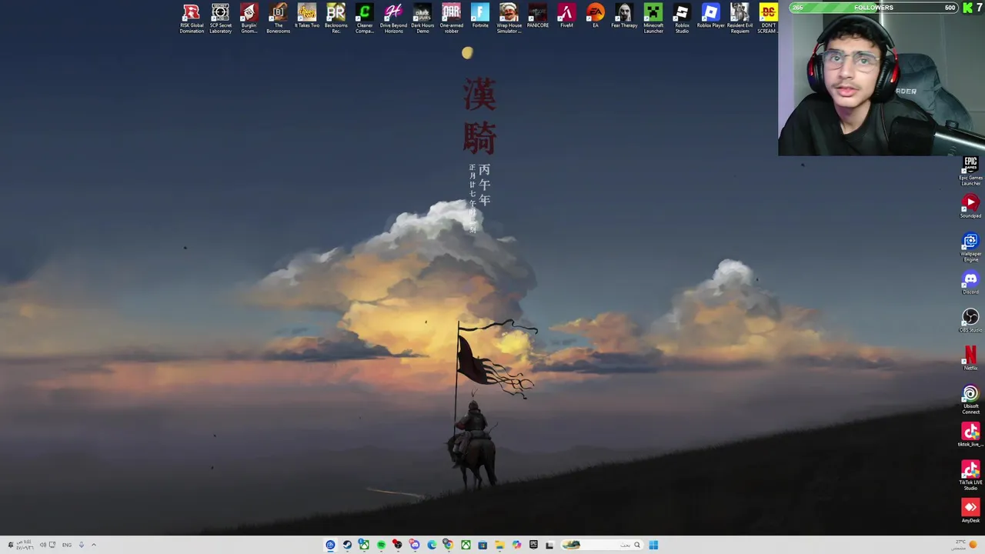This screenshot has height=554, width=985.
Task: Open OBS Studio desktop icon
Action: [x=970, y=321]
